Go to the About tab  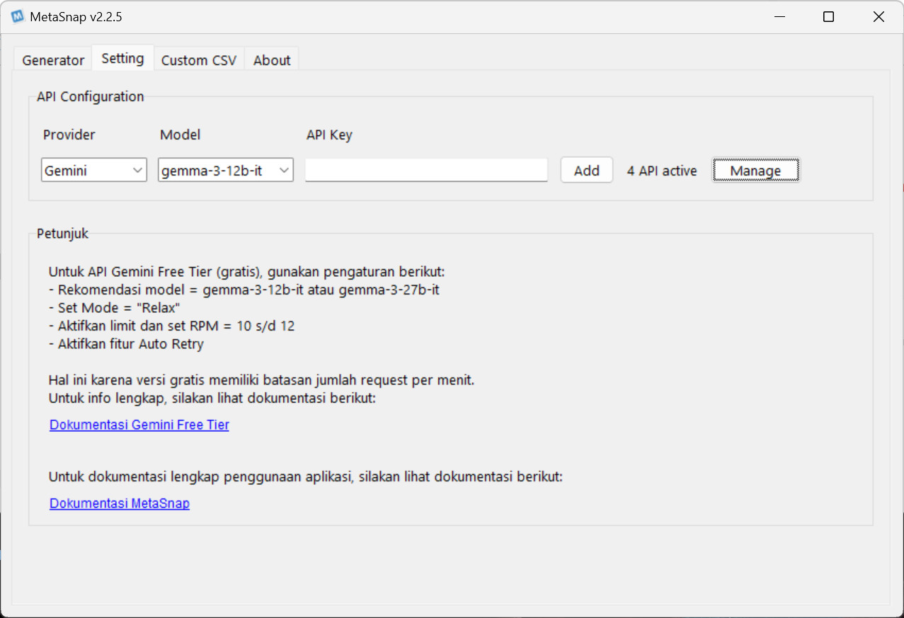(x=272, y=60)
